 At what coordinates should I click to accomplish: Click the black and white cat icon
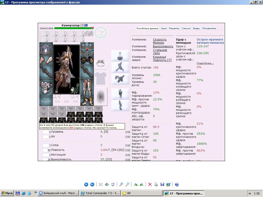[120, 79]
